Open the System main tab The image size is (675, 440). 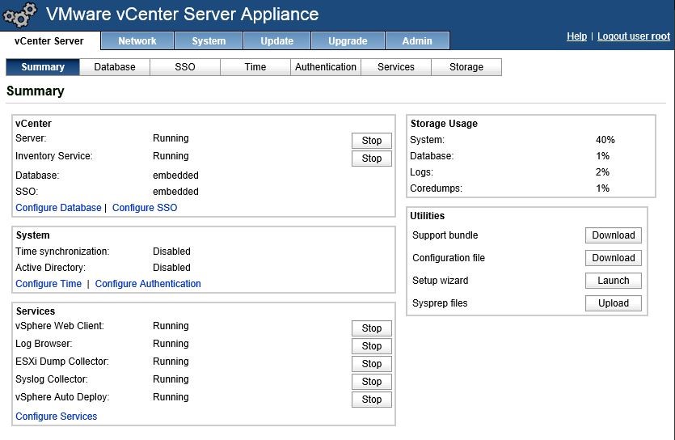pos(209,41)
